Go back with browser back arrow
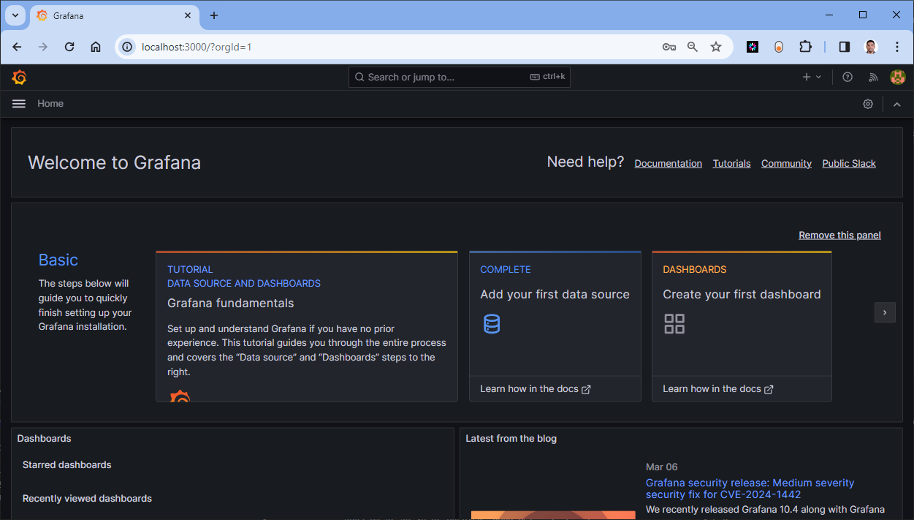 (18, 47)
